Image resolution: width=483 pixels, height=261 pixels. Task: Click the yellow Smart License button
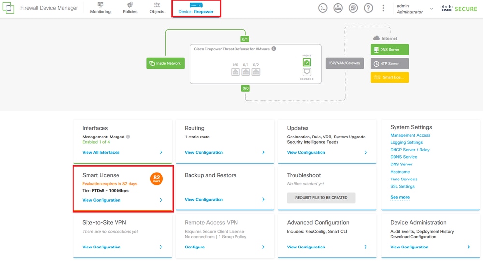pos(390,78)
